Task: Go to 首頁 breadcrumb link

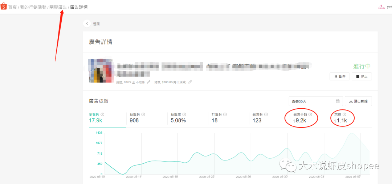Action: click(12, 7)
